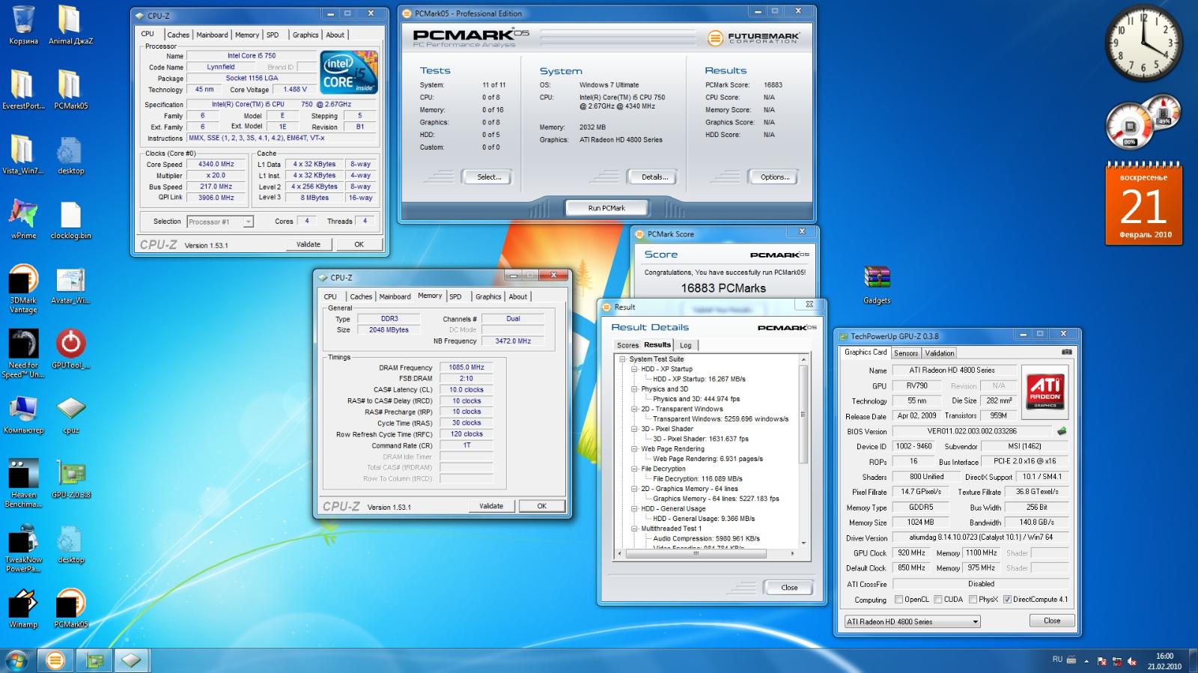Click the Windows Start orb
The image size is (1198, 673).
coord(16,660)
